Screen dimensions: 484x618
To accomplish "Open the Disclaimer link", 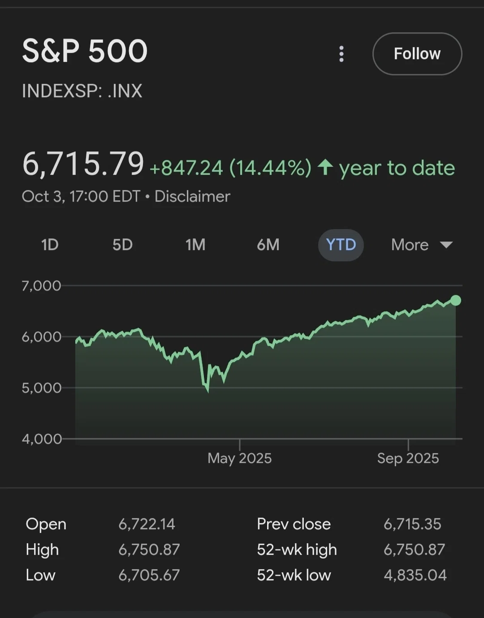I will [x=192, y=196].
